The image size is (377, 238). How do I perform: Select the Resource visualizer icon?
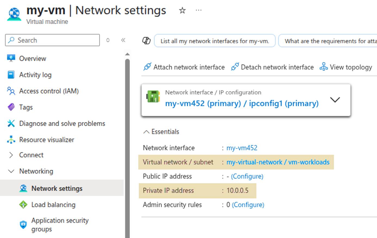tap(11, 140)
